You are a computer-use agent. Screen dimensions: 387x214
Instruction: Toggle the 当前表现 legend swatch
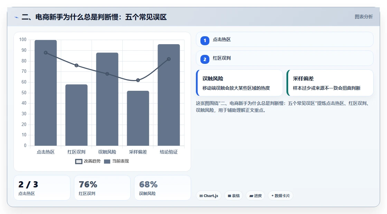click(107, 162)
